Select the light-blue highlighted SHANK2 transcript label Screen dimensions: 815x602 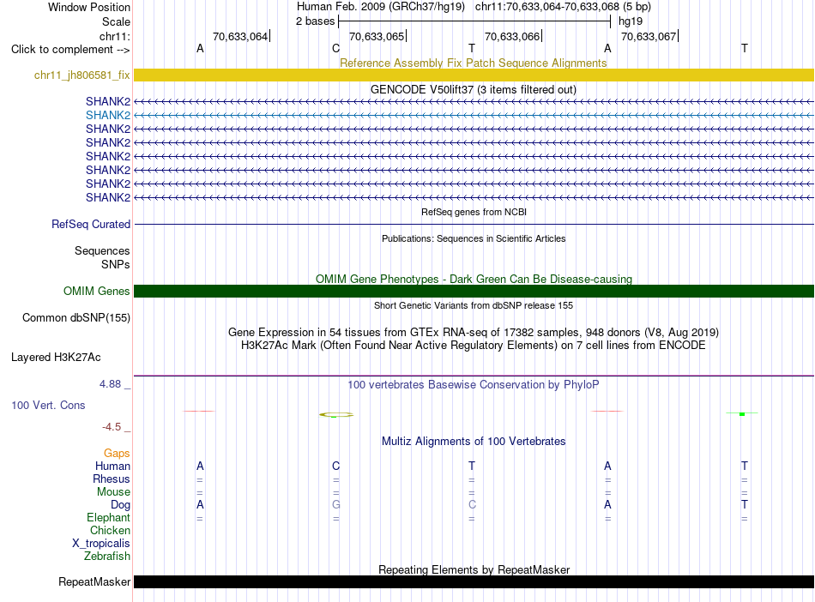[108, 115]
